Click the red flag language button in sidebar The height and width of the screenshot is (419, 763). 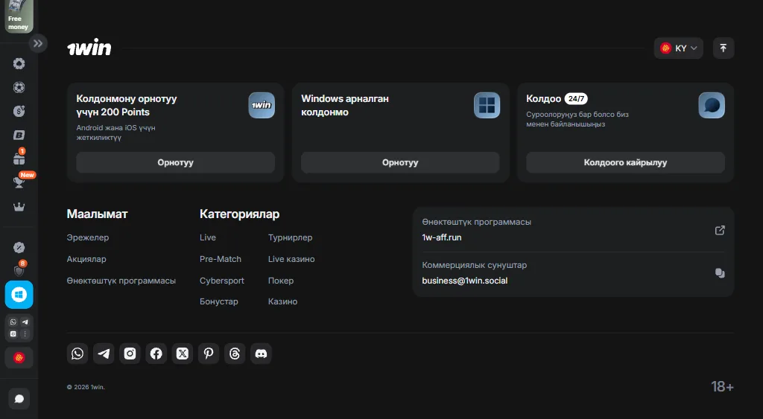tap(19, 358)
